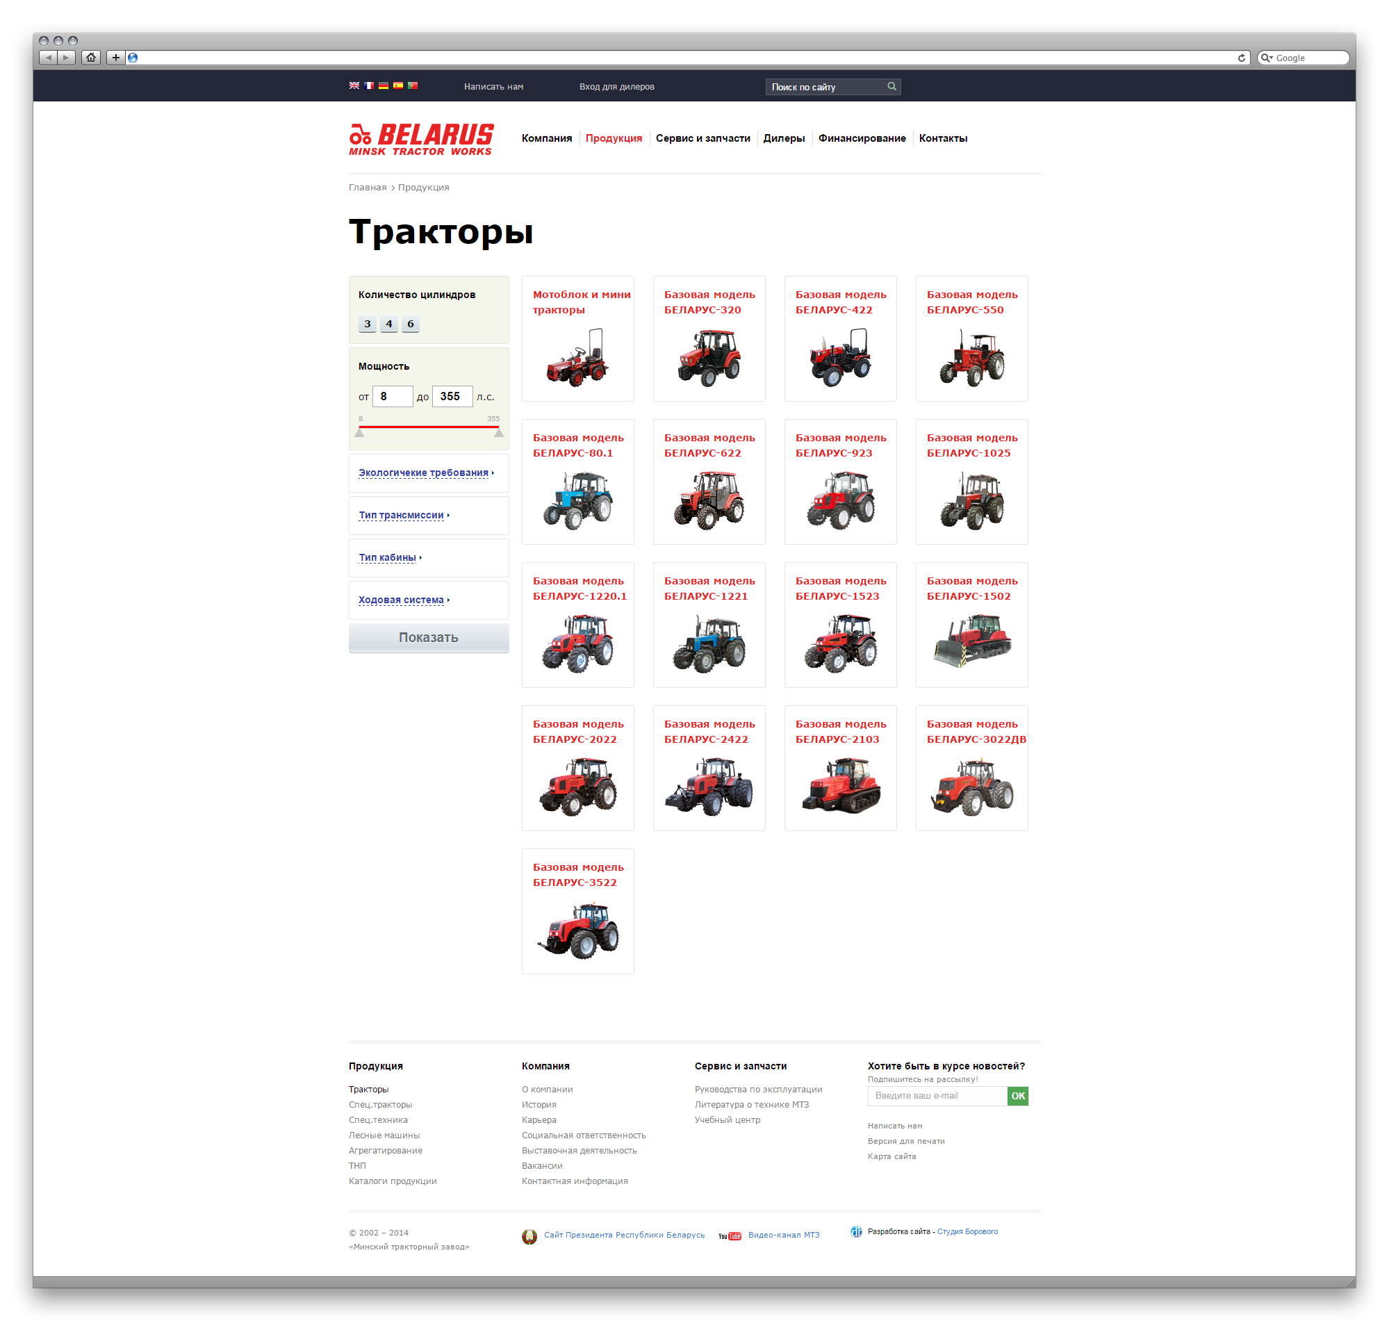This screenshot has width=1389, height=1321.
Task: Click the browser address bar
Action: [687, 58]
